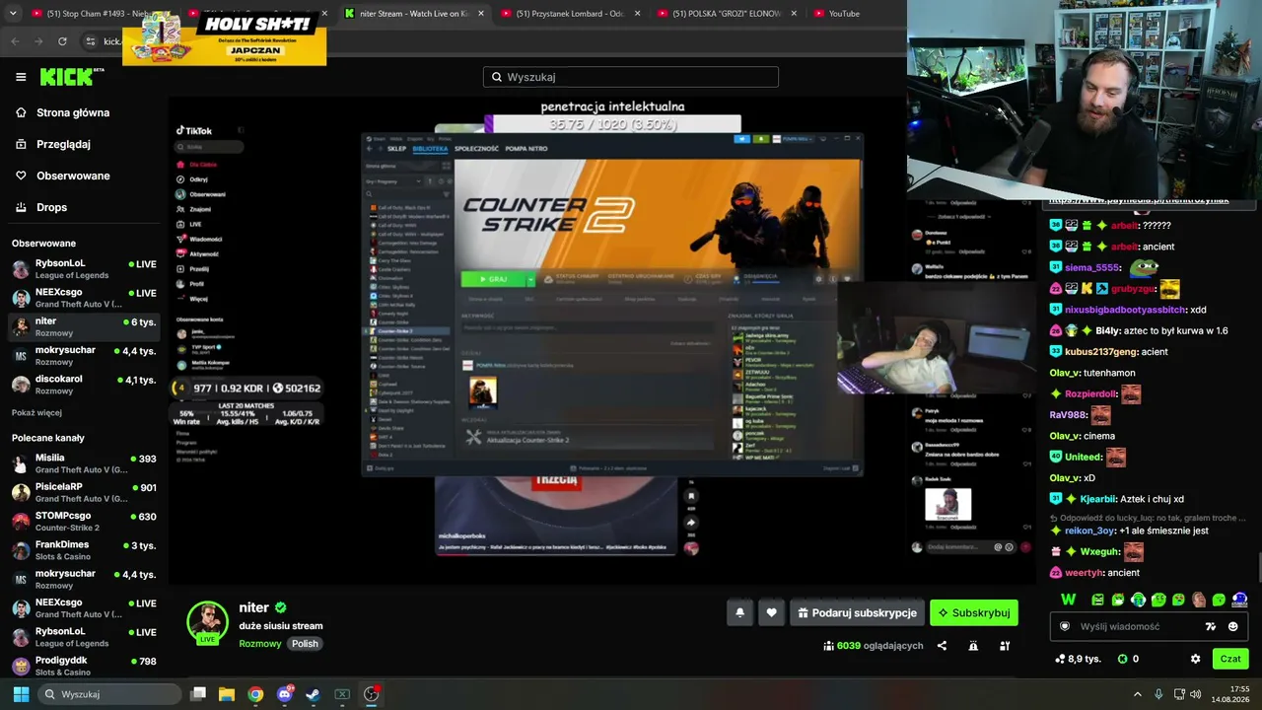The width and height of the screenshot is (1262, 710).
Task: Focus the Kick Wyszukaj search field
Action: point(631,77)
